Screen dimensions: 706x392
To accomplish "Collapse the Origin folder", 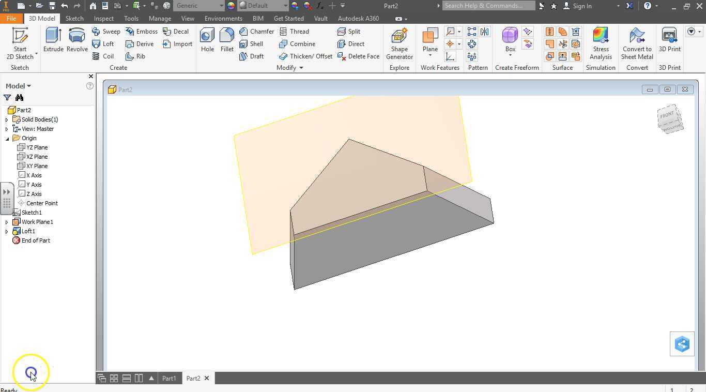I will pos(7,139).
